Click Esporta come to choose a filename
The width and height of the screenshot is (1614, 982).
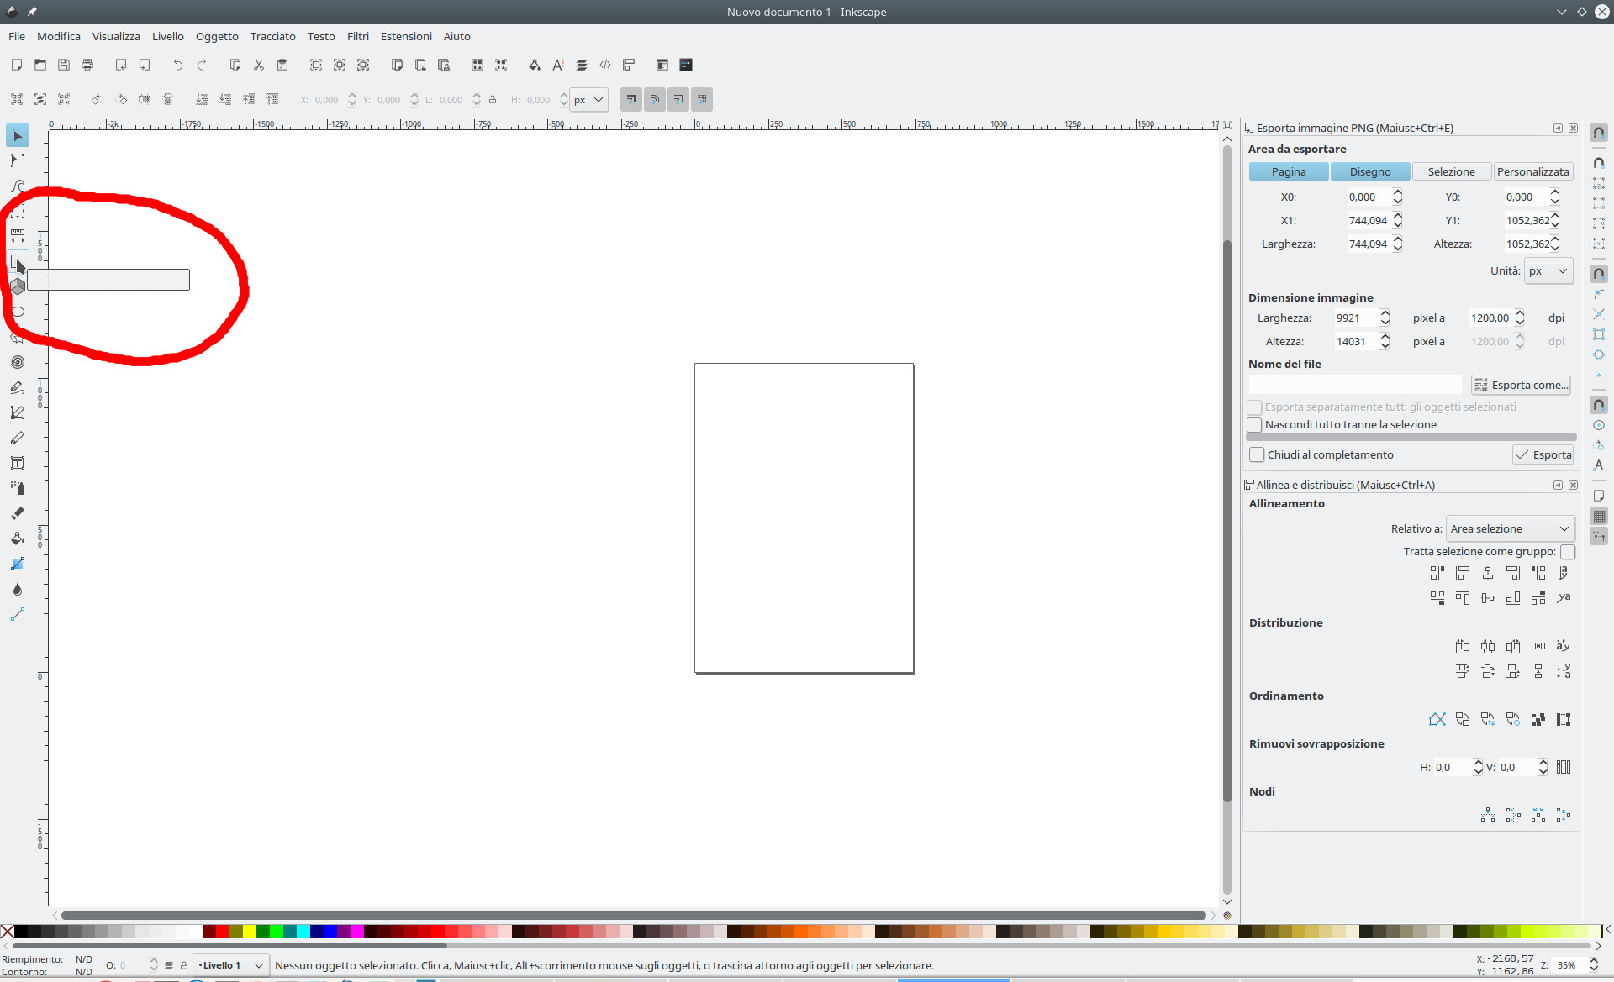point(1522,385)
